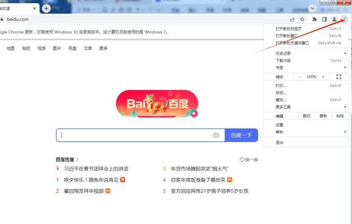Choose 打印... in the Chrome menu

pyautogui.click(x=306, y=86)
